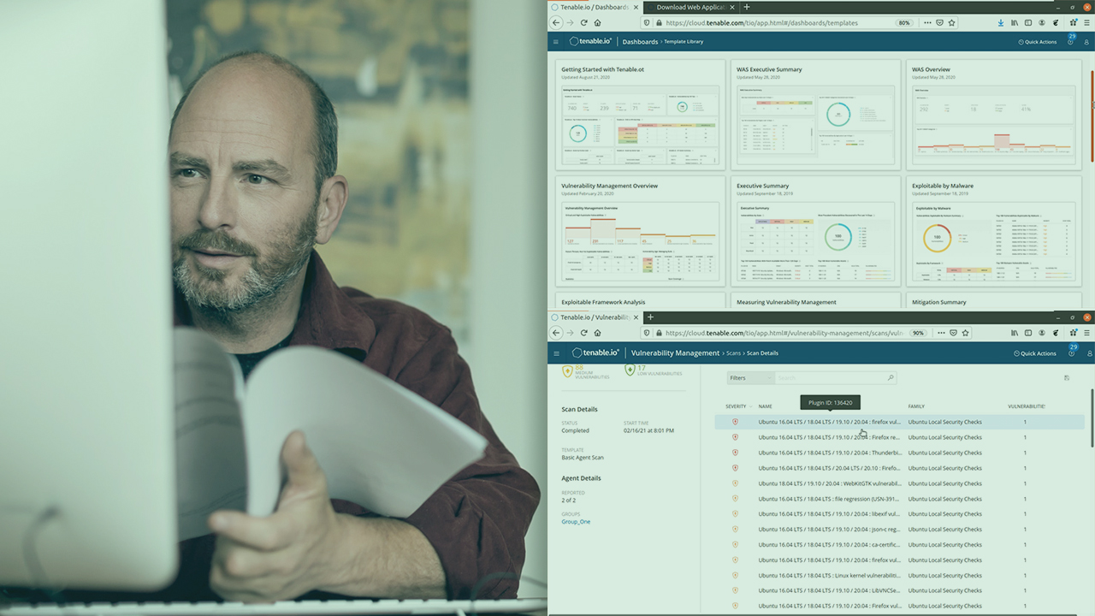Open the user account icon in the Dashboards header
The height and width of the screenshot is (616, 1095).
[1089, 42]
